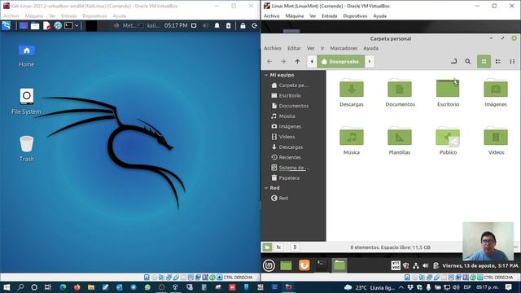Open the Plantillas folder

tap(400, 141)
